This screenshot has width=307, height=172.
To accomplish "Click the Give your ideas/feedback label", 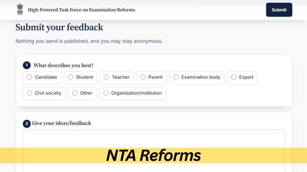I will [x=61, y=123].
